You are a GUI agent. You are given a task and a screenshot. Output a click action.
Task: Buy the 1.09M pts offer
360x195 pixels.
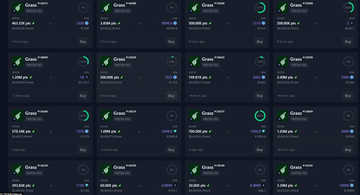(171, 149)
